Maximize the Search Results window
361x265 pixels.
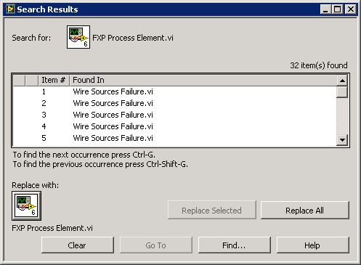tap(337, 9)
